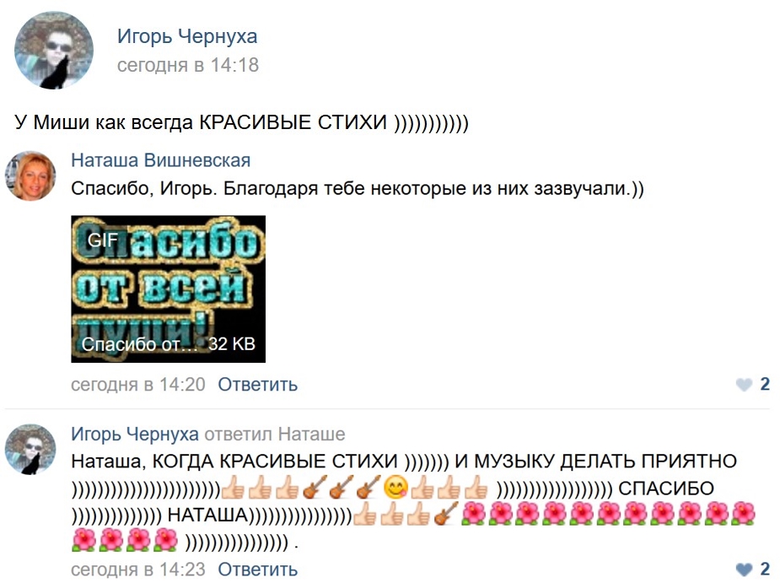Click the GIF caption 'Спасибо от... 32 KB'

[168, 344]
